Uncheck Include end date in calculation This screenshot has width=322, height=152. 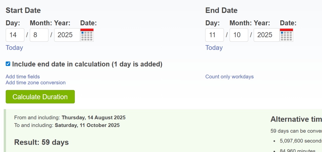pos(8,64)
